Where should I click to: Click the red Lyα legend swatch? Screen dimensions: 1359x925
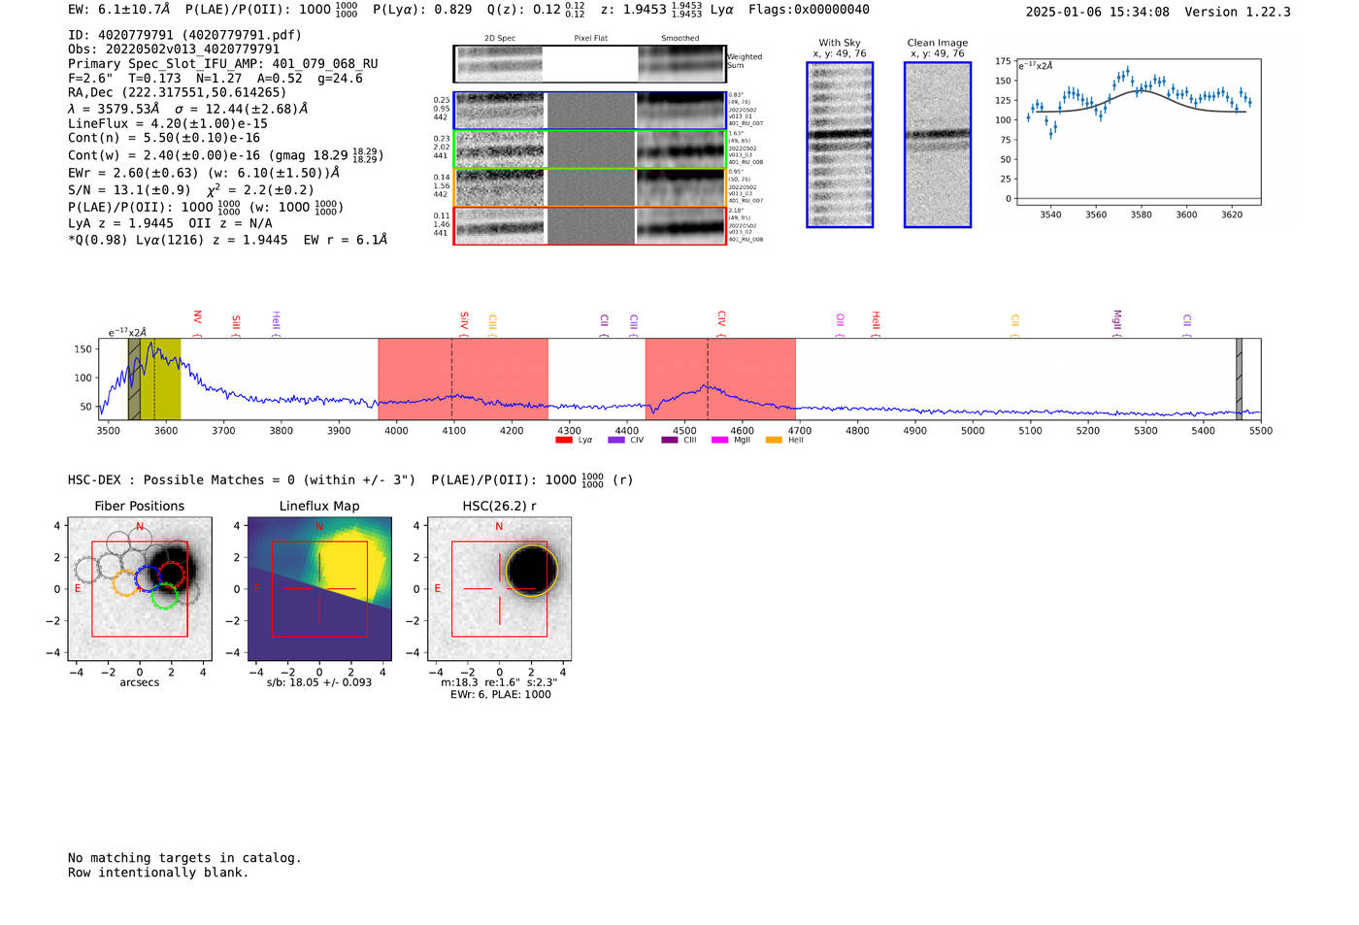[x=563, y=441]
